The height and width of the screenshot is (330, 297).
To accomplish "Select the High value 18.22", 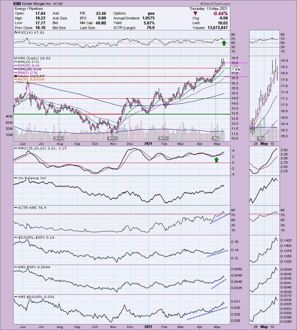I will click(40, 18).
